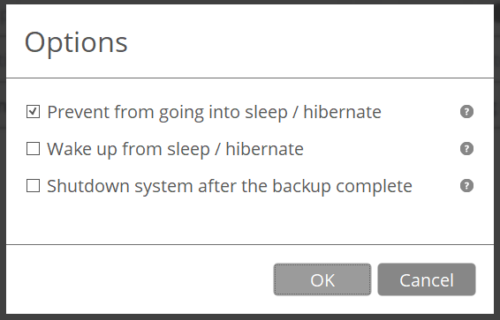Confirm settings with the OK button

(x=322, y=279)
